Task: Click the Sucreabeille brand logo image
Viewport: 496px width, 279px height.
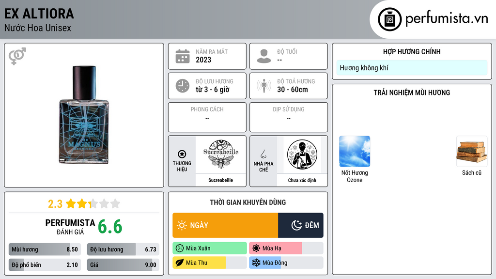Action: 221,155
